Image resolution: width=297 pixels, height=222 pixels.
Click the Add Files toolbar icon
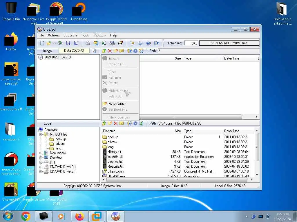pyautogui.click(x=132, y=43)
